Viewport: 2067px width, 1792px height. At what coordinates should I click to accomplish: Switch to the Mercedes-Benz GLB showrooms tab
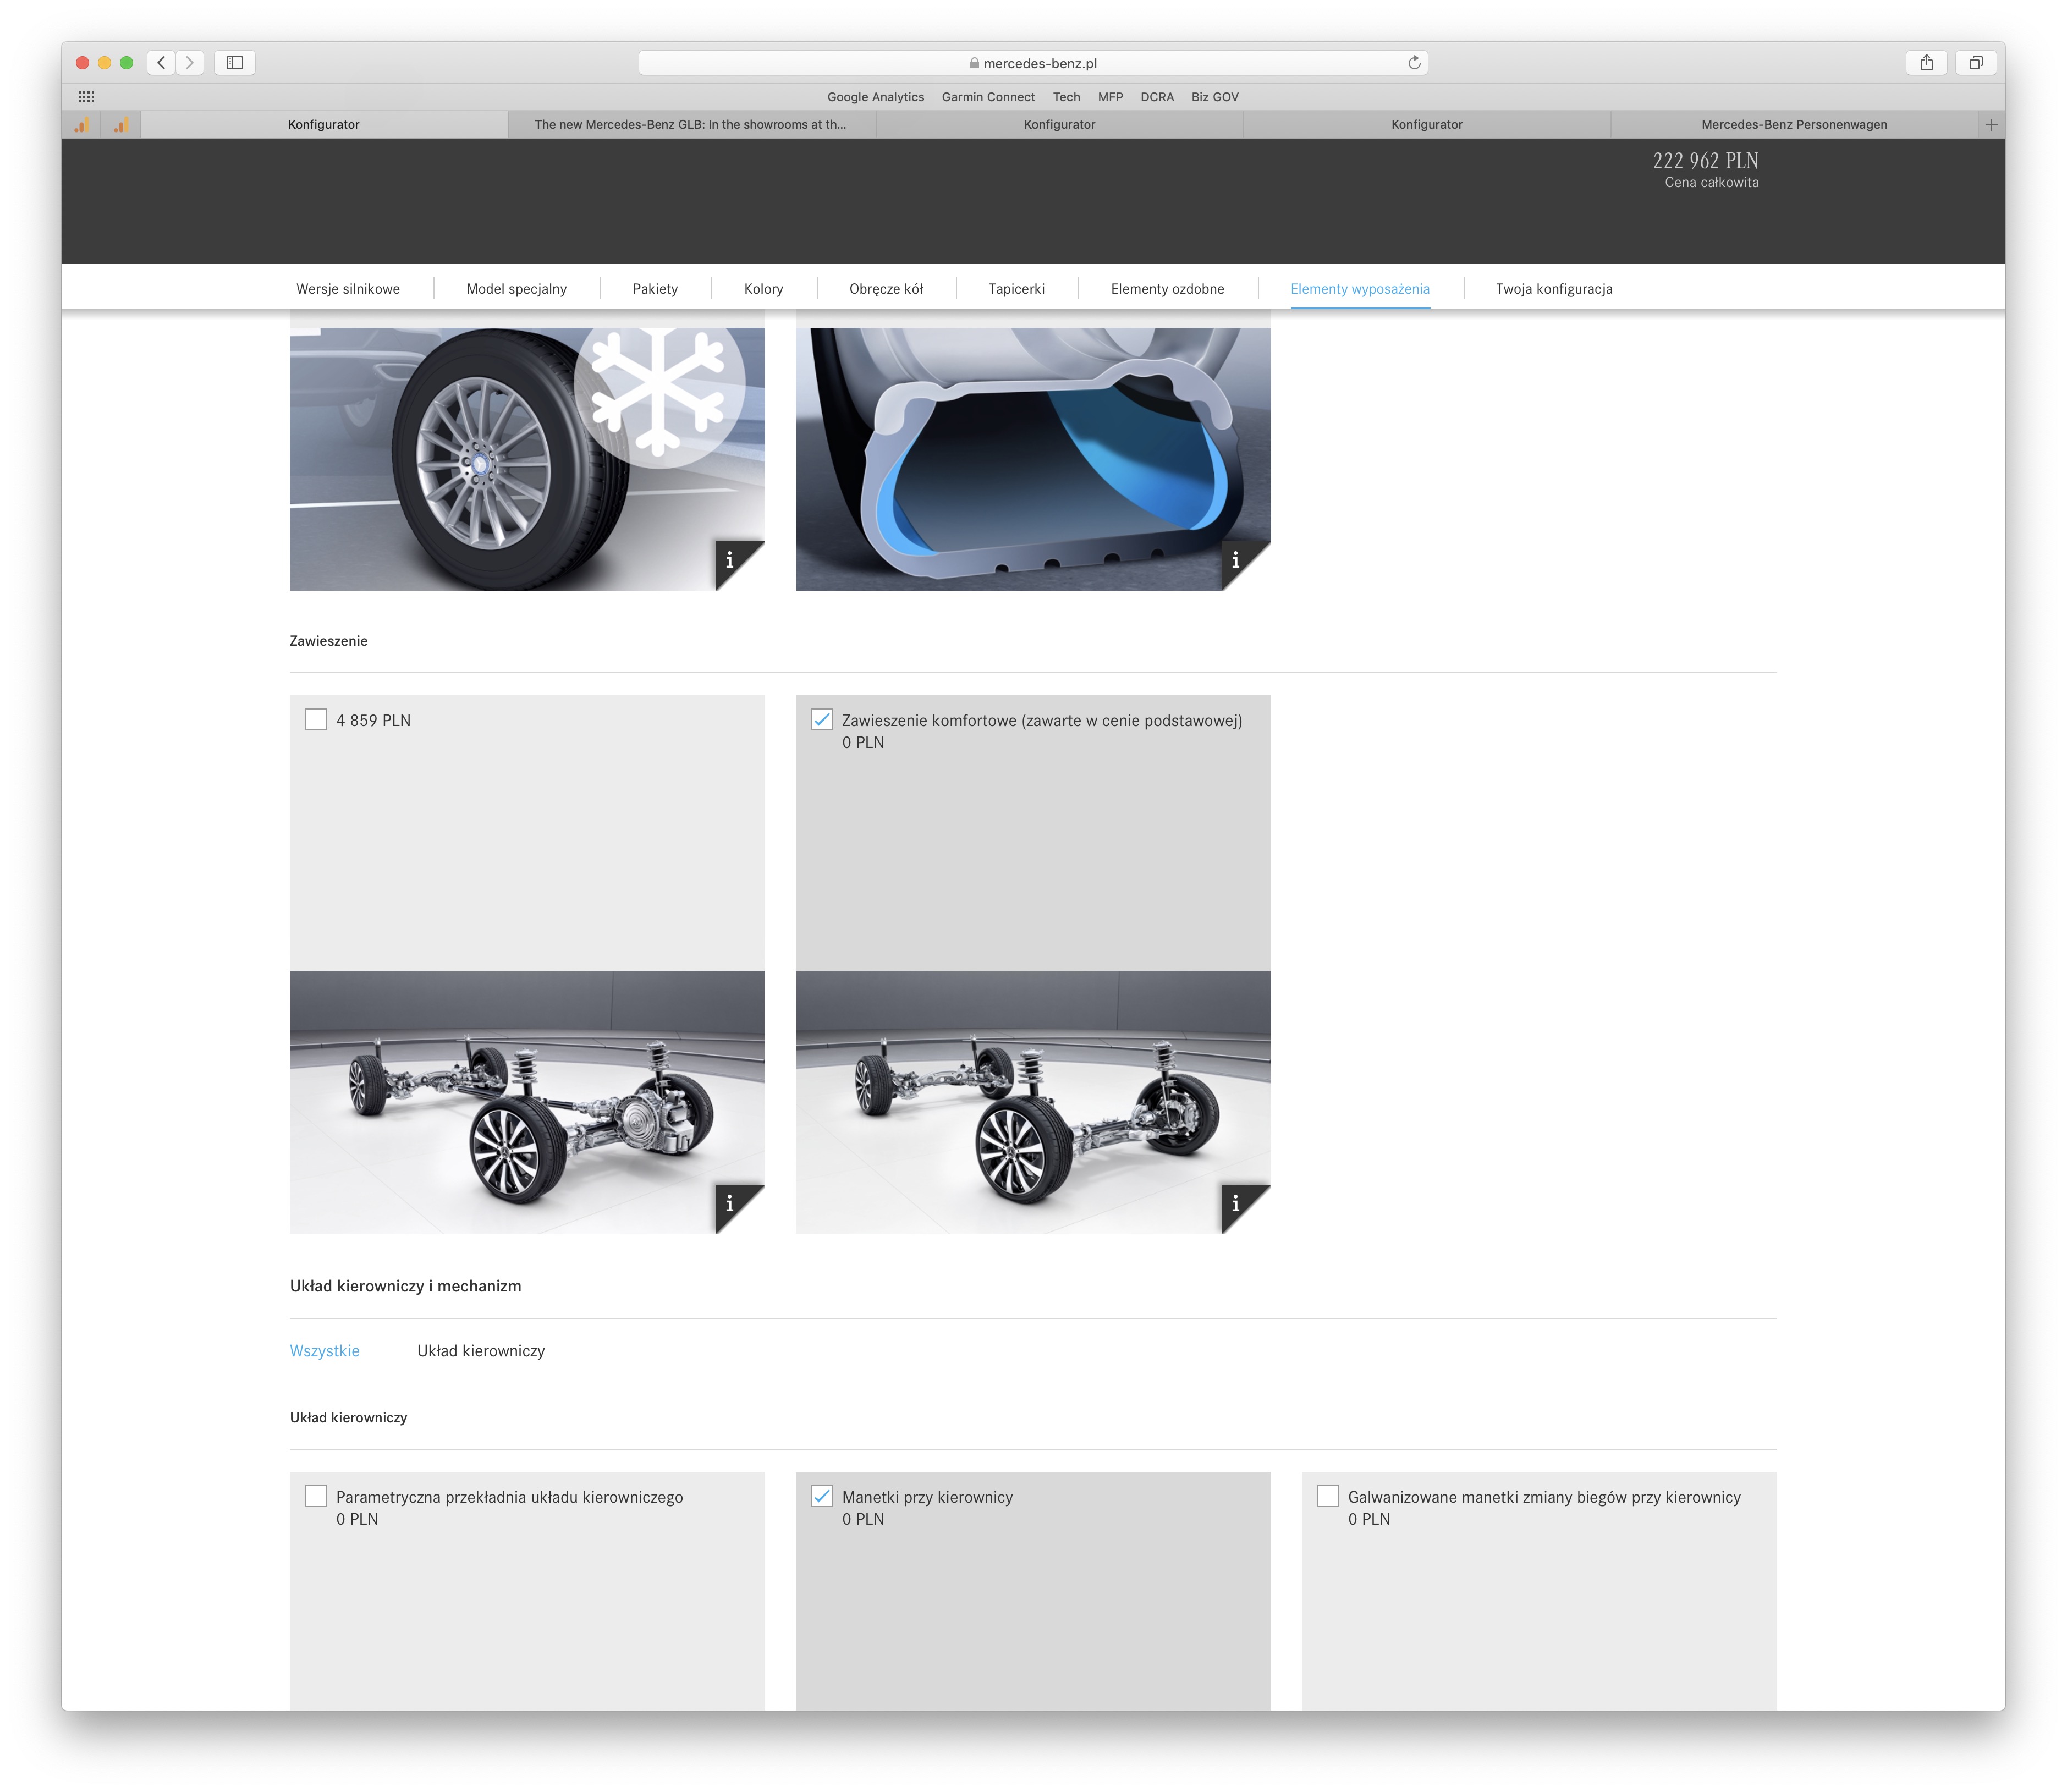tap(691, 125)
